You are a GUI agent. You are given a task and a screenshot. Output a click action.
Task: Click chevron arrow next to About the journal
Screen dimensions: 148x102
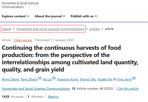[x=64, y=16]
